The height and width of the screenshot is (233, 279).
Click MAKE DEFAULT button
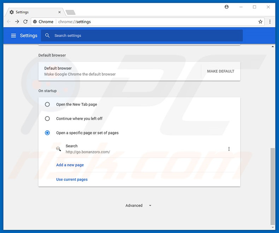pos(221,71)
